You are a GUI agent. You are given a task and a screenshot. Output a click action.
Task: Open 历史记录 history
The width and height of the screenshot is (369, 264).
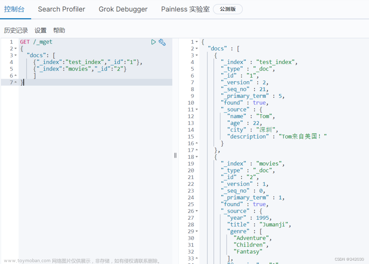pyautogui.click(x=16, y=30)
